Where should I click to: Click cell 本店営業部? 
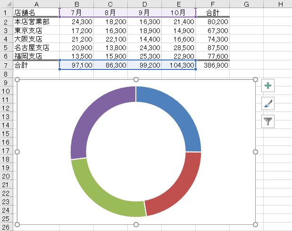(36, 22)
